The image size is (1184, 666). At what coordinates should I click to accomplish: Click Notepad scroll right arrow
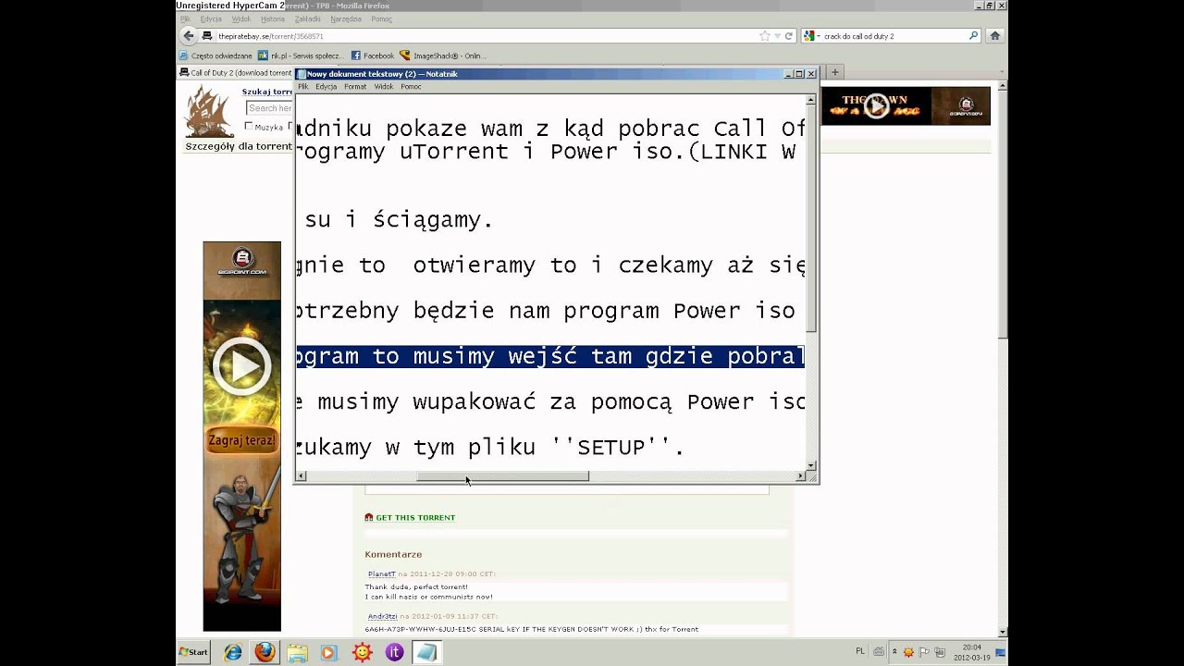click(x=800, y=476)
